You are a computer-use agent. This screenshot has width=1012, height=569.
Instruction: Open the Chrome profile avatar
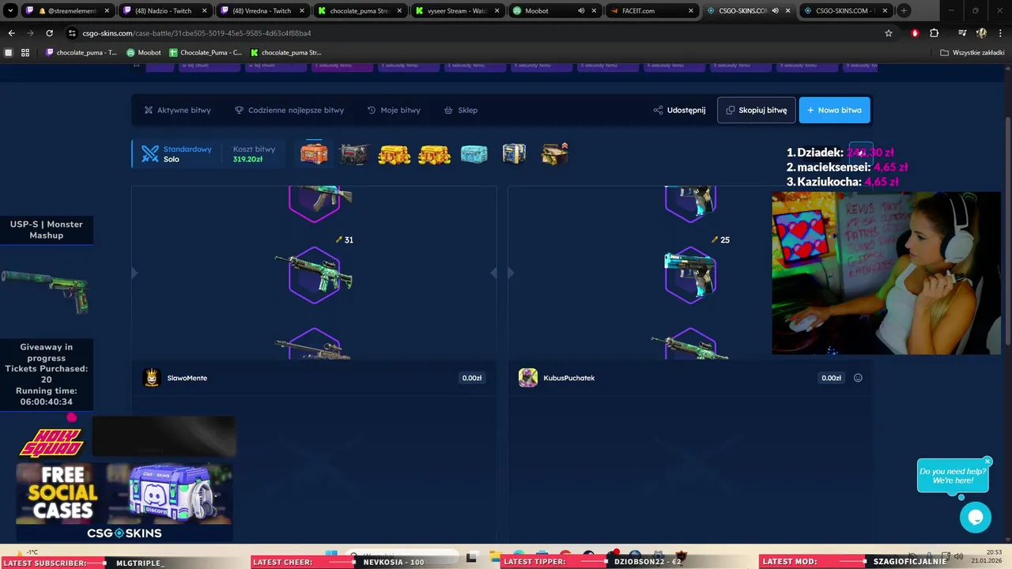tap(981, 33)
